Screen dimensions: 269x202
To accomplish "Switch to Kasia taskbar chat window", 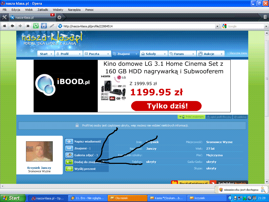I will point(167,198).
